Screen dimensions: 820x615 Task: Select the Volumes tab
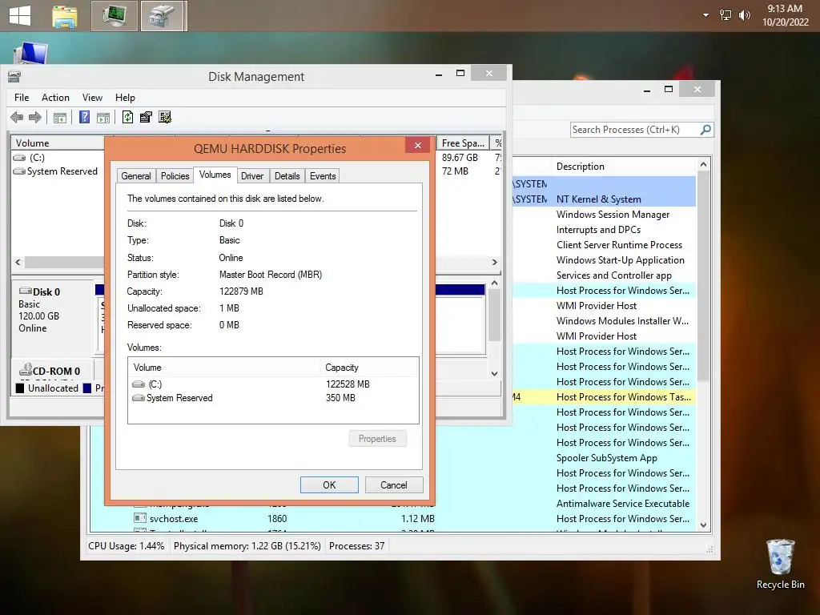pos(215,175)
